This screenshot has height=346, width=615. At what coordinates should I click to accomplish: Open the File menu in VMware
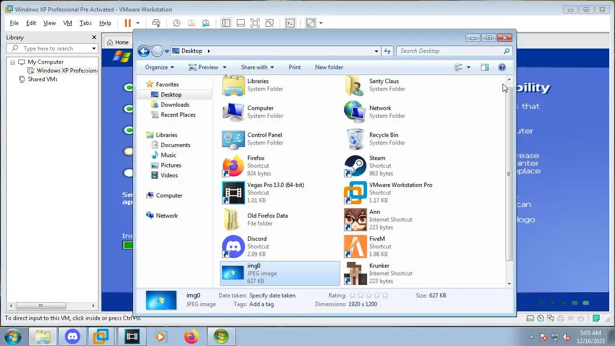coord(14,23)
